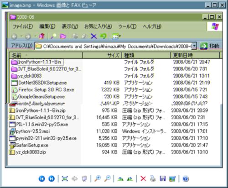
Task: Click the python-2.5.2.msi installer icon
Action: 12,131
